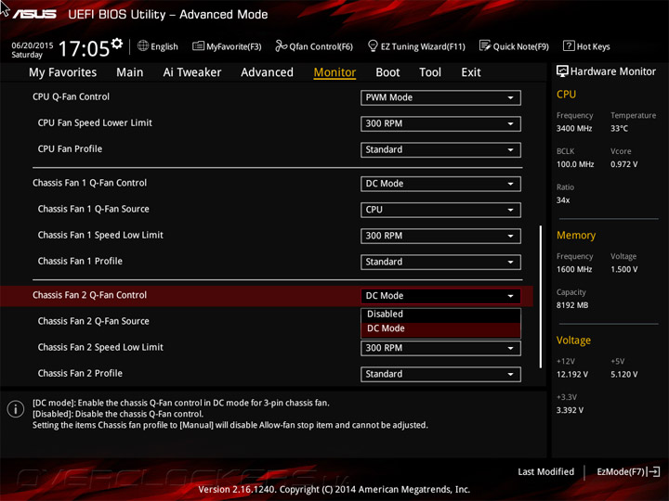
Task: Select the CPU Fan Speed Lower Limit label
Action: (x=95, y=122)
